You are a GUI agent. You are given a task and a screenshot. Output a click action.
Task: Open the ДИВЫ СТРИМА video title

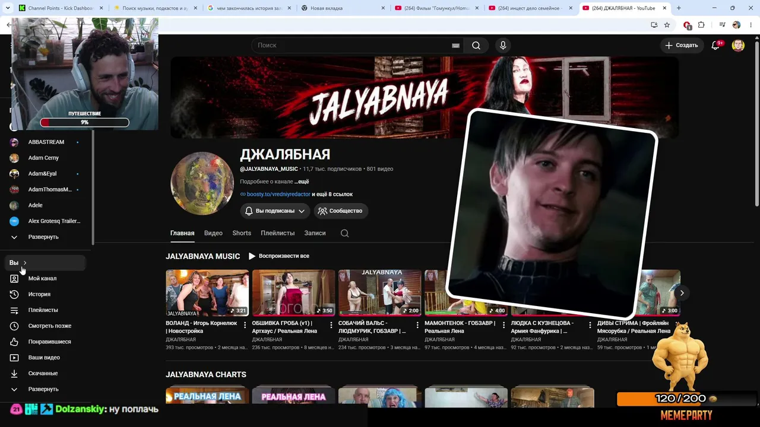click(634, 327)
